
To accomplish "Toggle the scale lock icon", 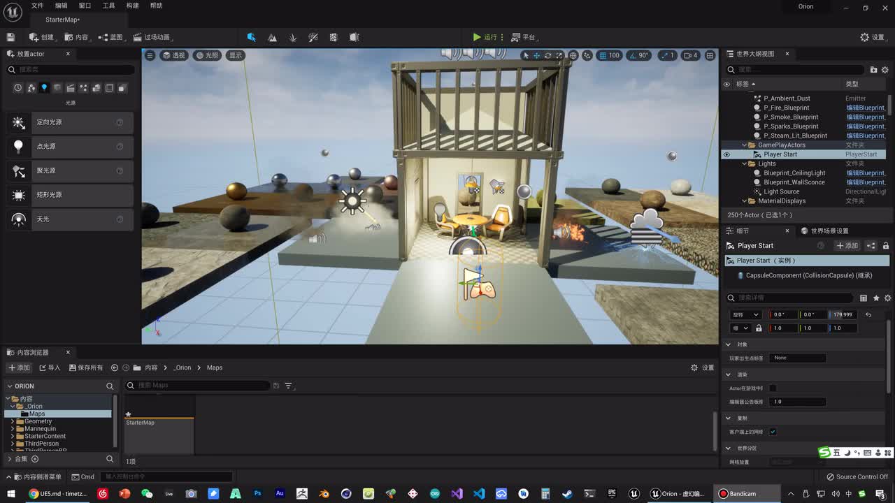I will [x=759, y=328].
